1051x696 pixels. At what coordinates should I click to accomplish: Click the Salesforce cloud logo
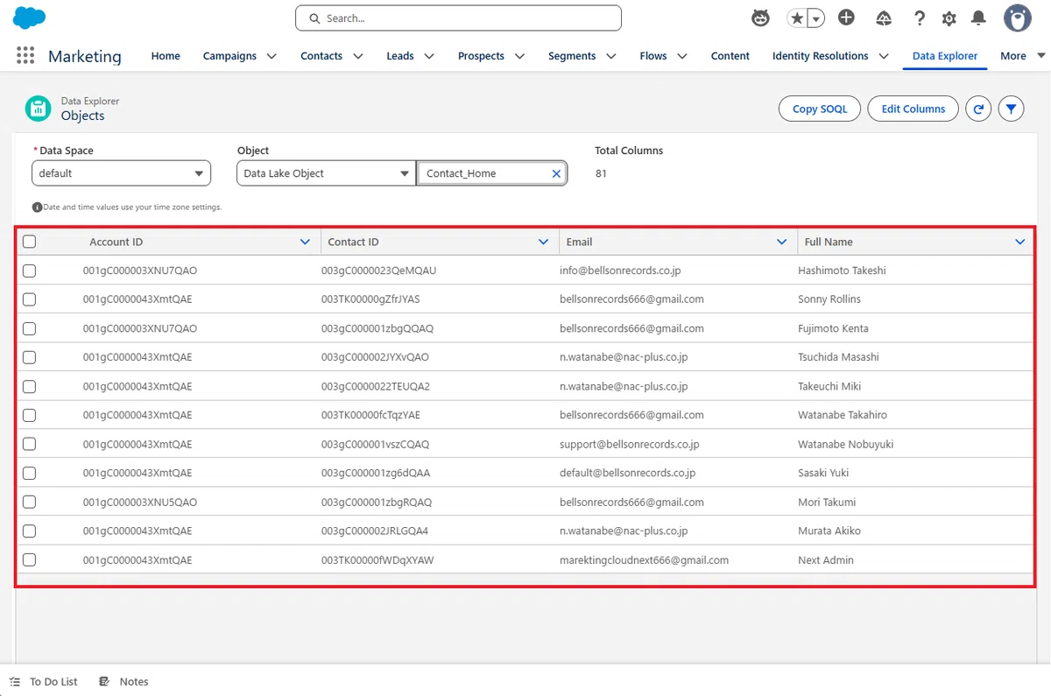point(29,18)
